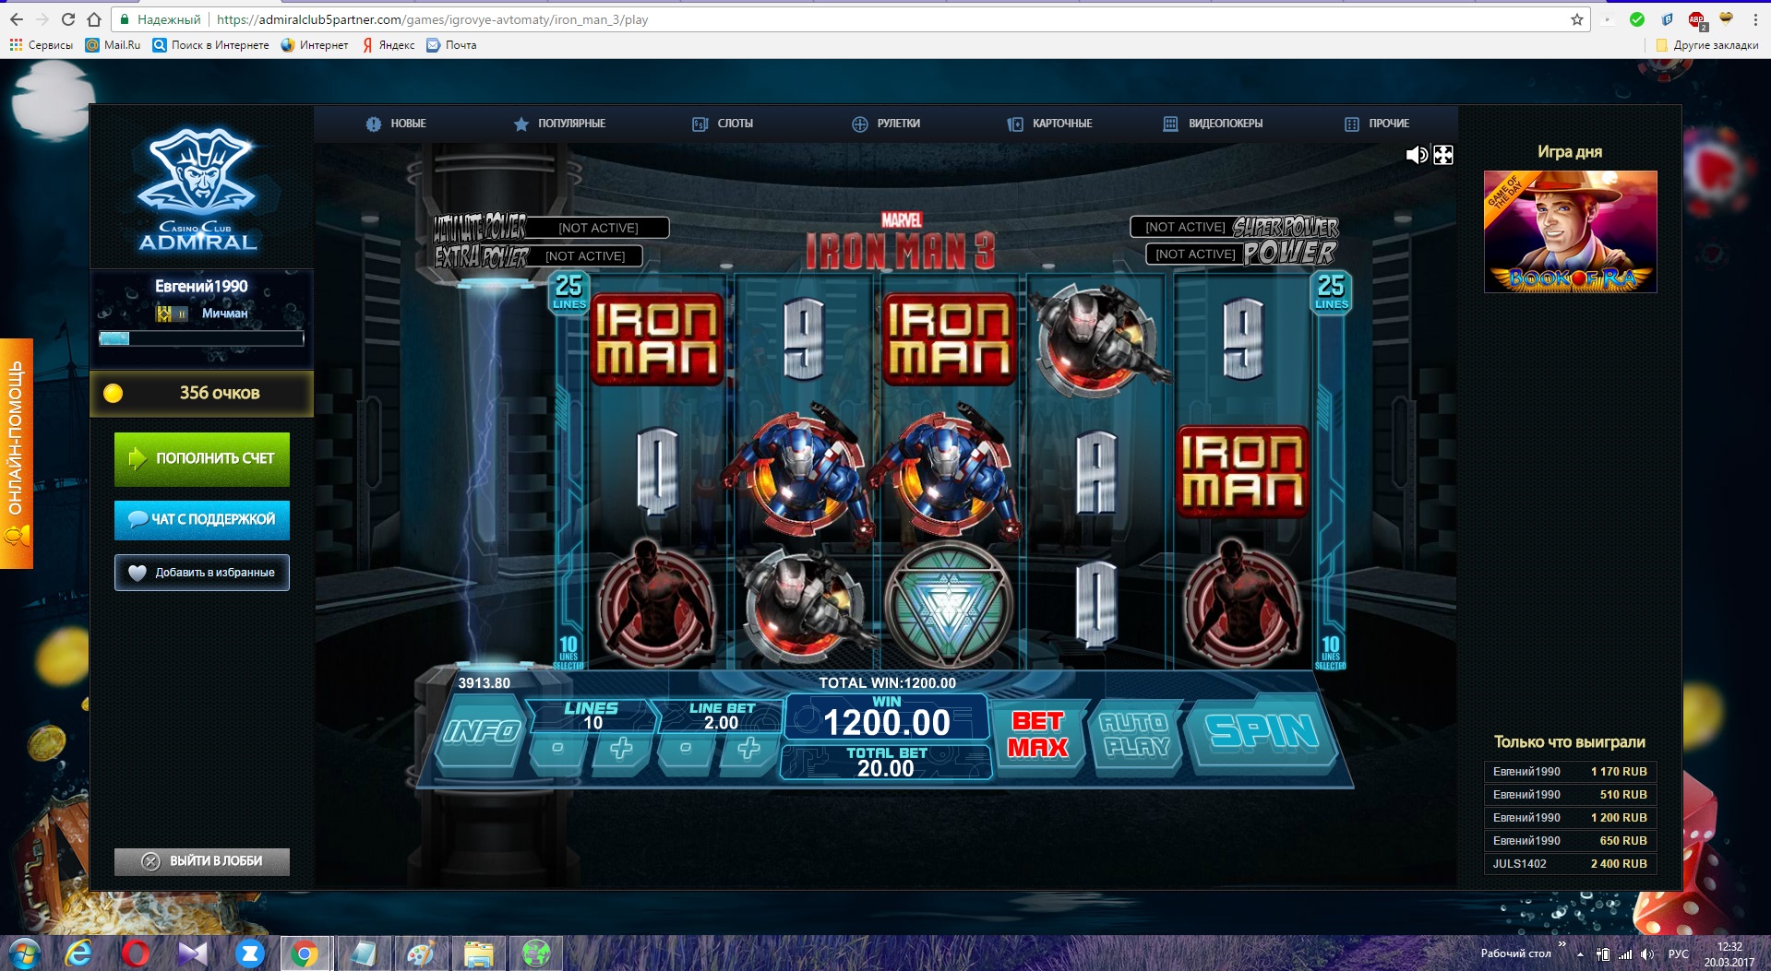
Task: Click the Casino Club Admiral logo
Action: [198, 191]
